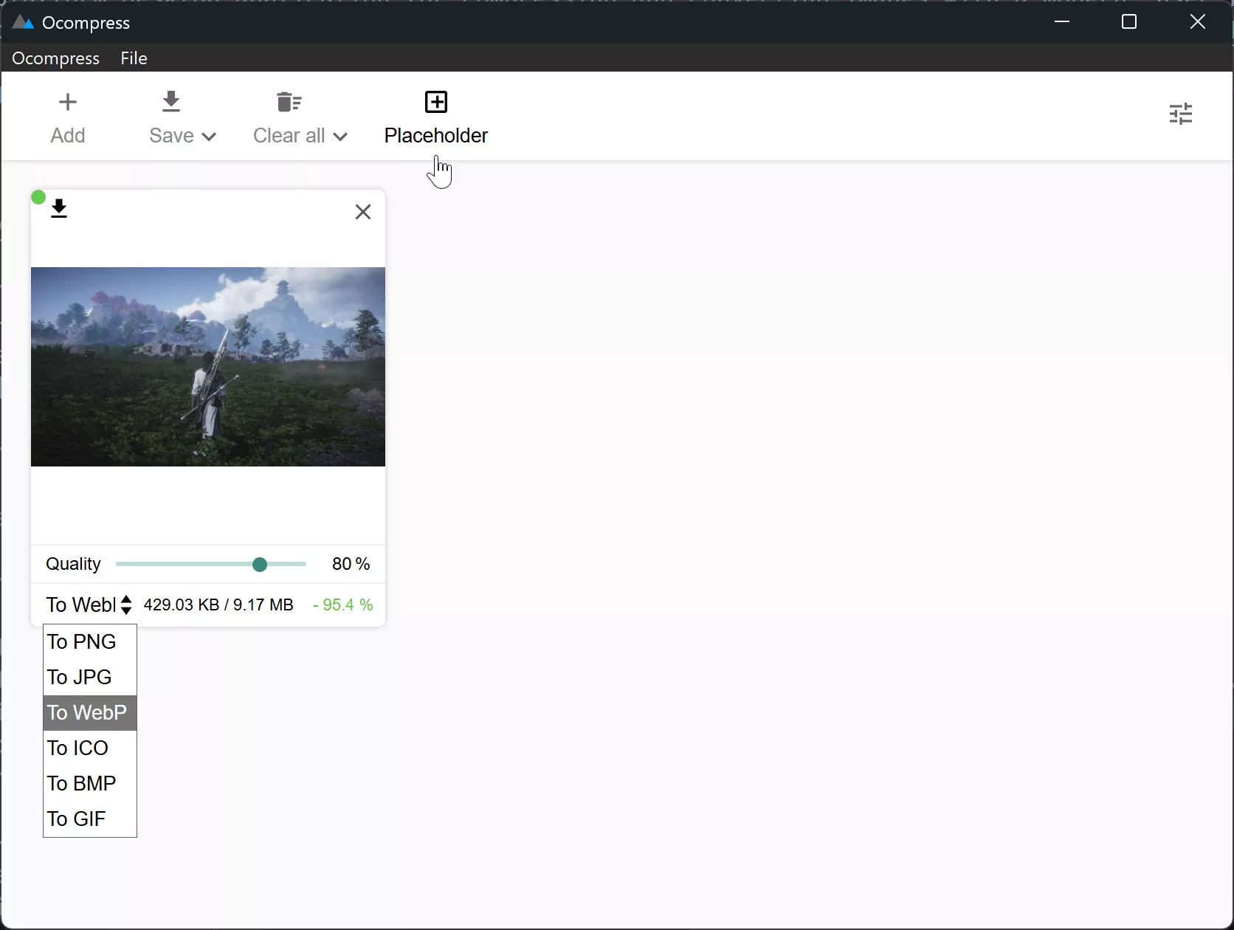Viewport: 1234px width, 930px height.
Task: Expand the Clear all dropdown chevron
Action: (x=339, y=137)
